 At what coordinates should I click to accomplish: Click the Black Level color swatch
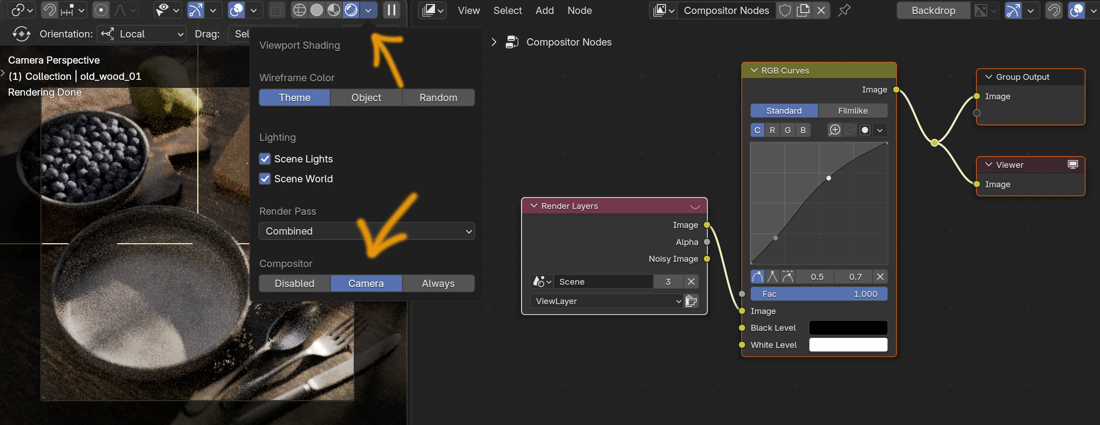848,328
